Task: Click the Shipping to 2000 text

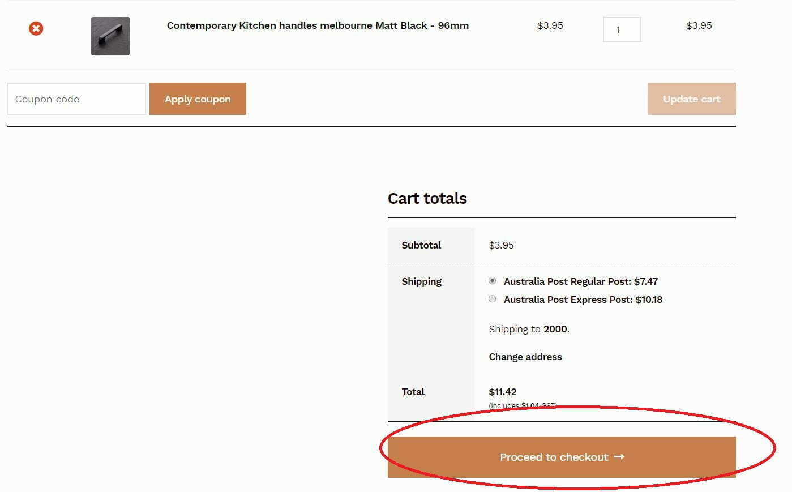Action: pos(529,329)
